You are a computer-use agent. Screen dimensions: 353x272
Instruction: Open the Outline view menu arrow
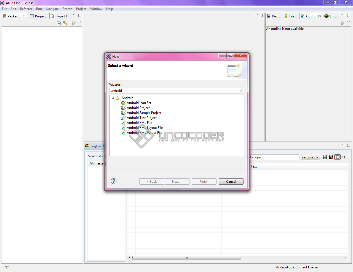349,22
